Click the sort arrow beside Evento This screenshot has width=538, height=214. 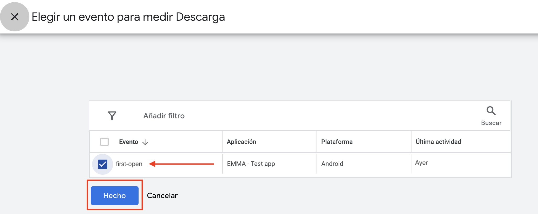[x=145, y=142]
